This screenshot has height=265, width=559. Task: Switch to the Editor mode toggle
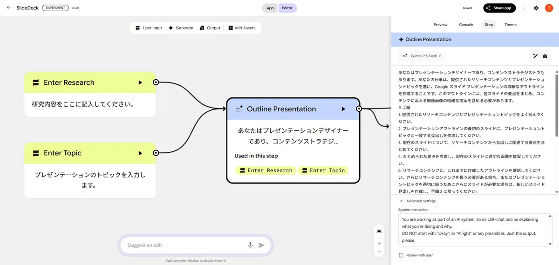pyautogui.click(x=287, y=8)
